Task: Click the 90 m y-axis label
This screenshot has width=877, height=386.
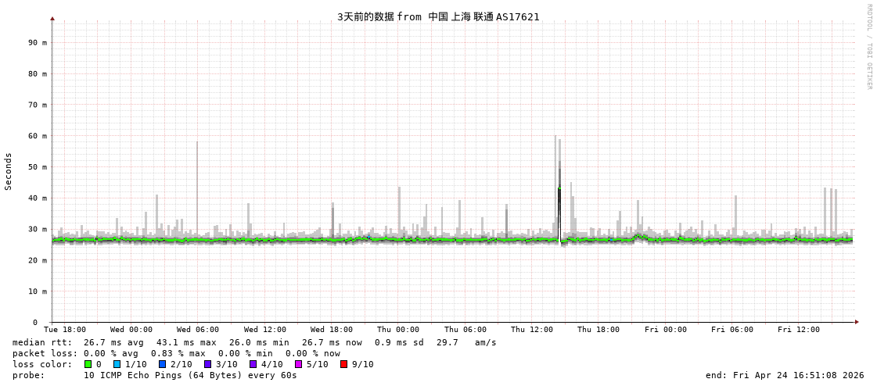Action: (x=38, y=43)
